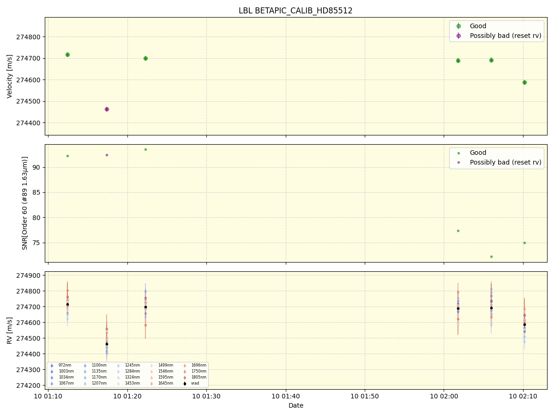Click the SNR[Order 60] y-axis label
554x416 pixels.
pyautogui.click(x=25, y=203)
